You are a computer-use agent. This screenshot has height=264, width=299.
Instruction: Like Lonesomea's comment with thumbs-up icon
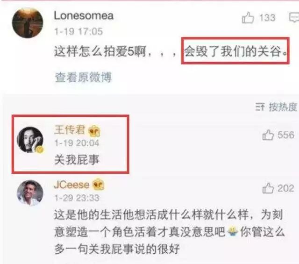pyautogui.click(x=248, y=18)
